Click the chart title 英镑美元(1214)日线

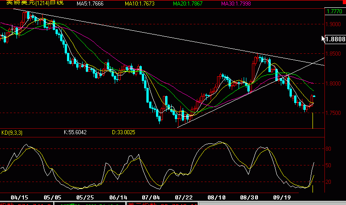pyautogui.click(x=35, y=3)
